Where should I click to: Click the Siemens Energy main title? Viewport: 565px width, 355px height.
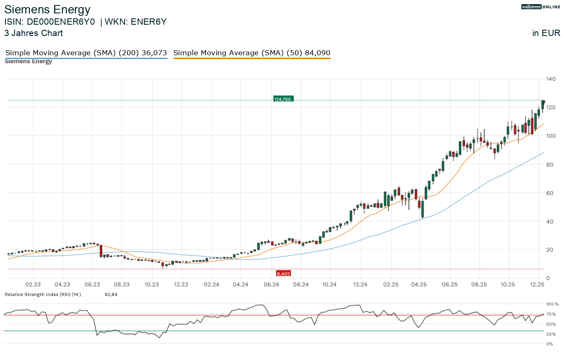click(47, 9)
